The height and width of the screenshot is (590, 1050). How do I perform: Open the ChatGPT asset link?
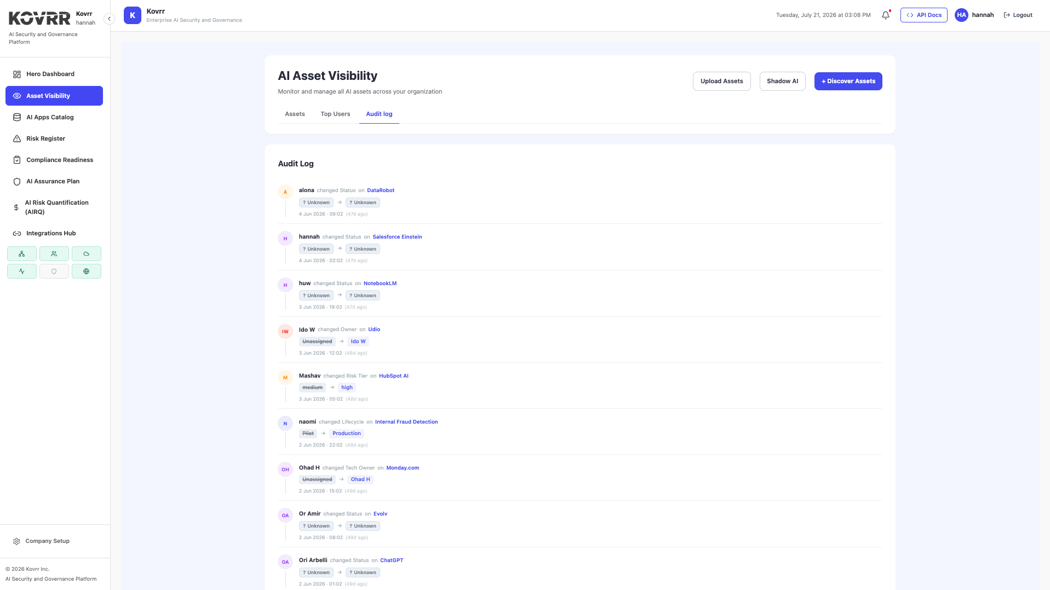(x=392, y=560)
